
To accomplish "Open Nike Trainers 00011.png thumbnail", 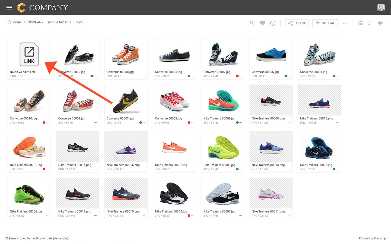I will [x=271, y=193].
